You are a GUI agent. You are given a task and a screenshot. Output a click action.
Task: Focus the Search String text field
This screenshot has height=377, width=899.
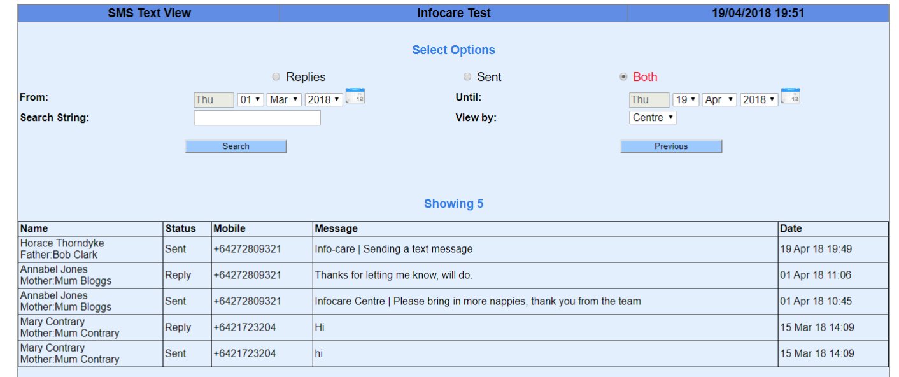click(x=257, y=118)
